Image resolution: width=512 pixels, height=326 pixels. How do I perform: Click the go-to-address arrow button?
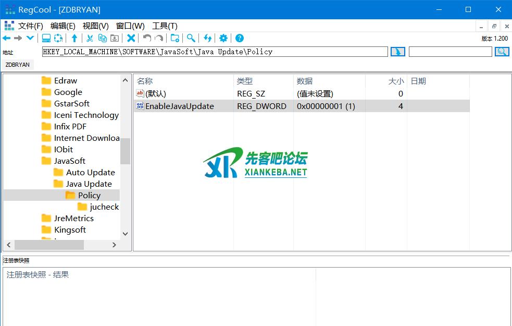[x=398, y=52]
